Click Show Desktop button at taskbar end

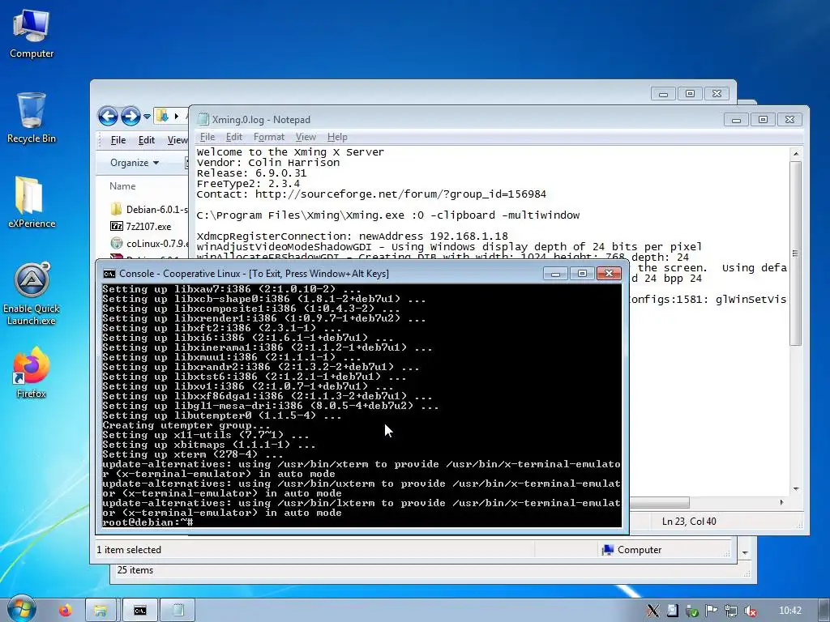coord(824,611)
